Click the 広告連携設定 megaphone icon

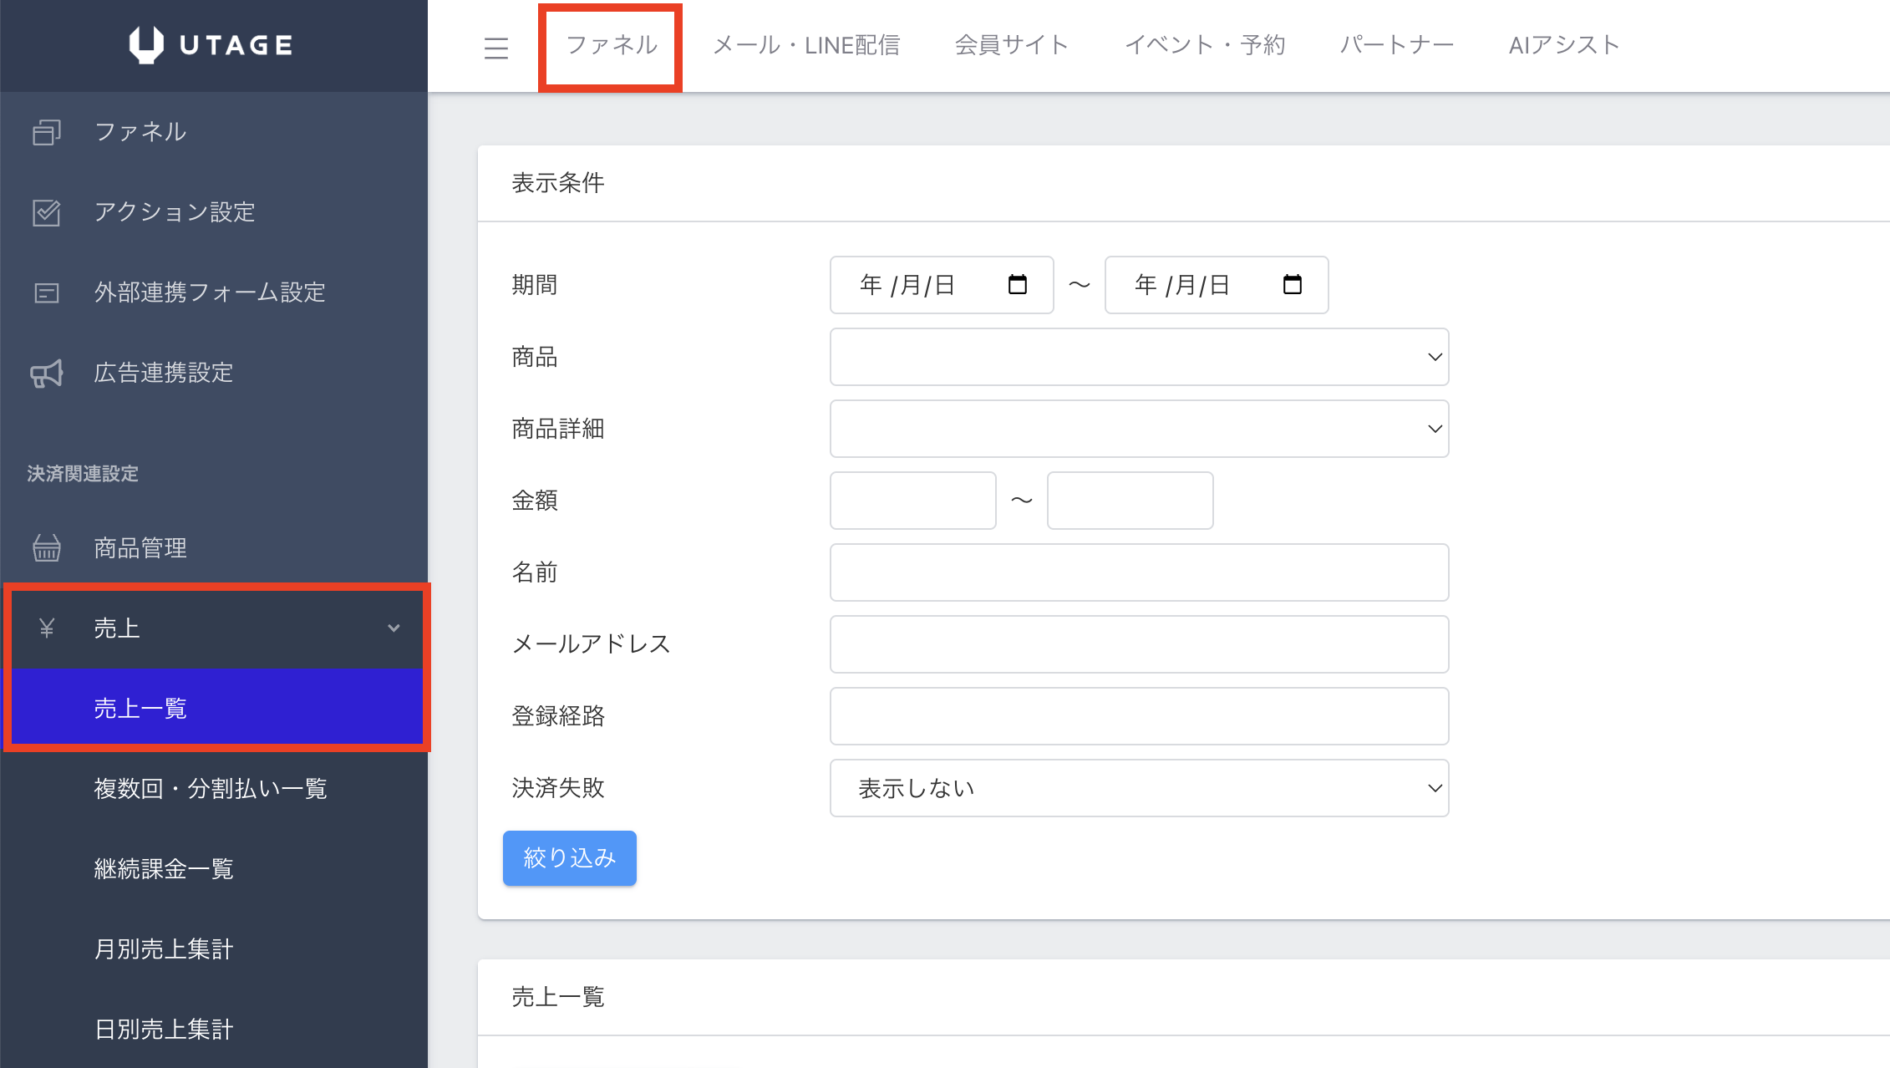pos(47,373)
